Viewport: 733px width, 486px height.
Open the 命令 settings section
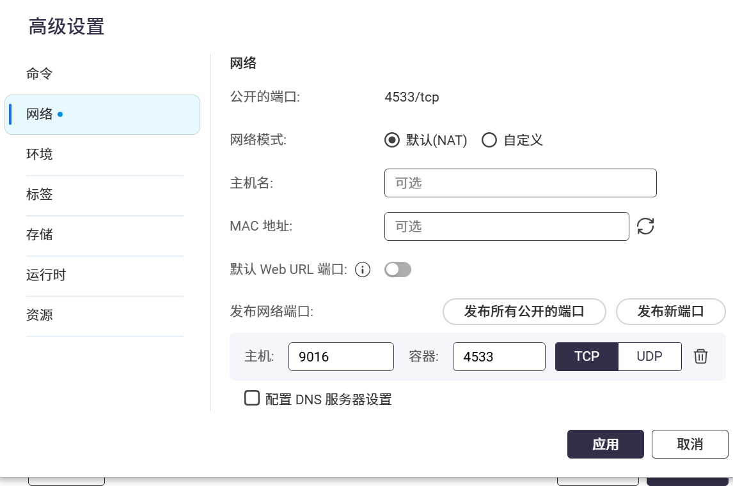click(40, 74)
